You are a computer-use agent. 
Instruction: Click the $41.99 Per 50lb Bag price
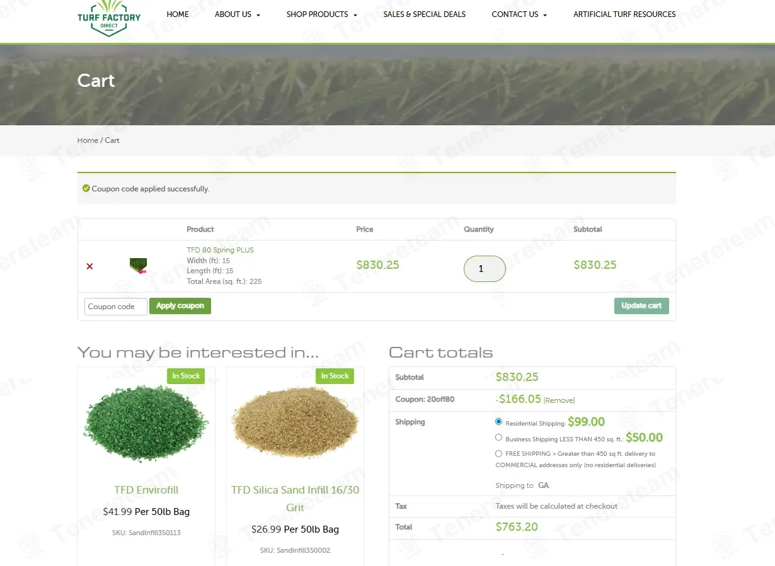pos(146,512)
